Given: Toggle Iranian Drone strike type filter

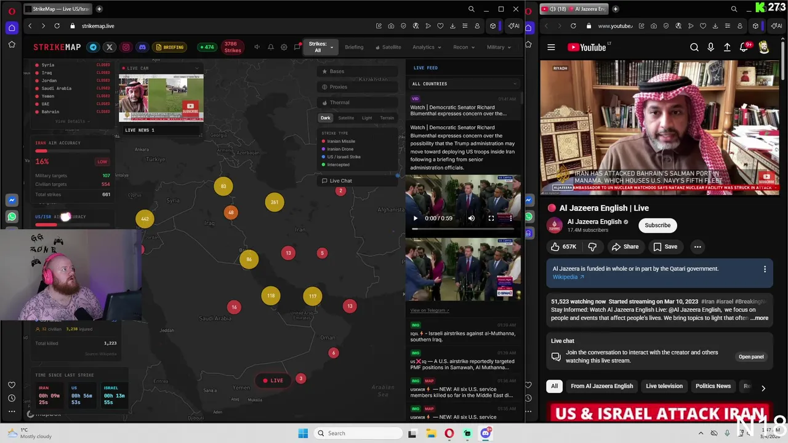Looking at the screenshot, I should pos(338,149).
